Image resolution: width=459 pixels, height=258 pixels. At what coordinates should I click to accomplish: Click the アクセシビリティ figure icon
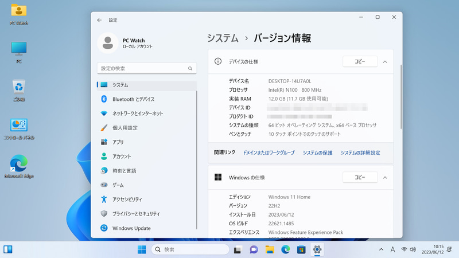[x=104, y=199]
